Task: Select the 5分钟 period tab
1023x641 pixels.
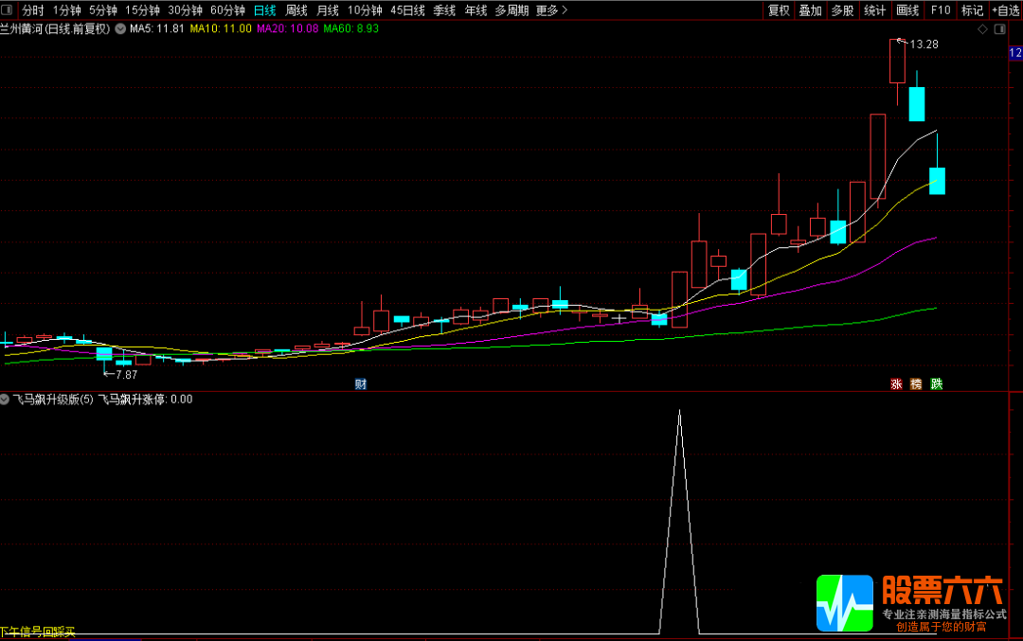Action: 103,10
